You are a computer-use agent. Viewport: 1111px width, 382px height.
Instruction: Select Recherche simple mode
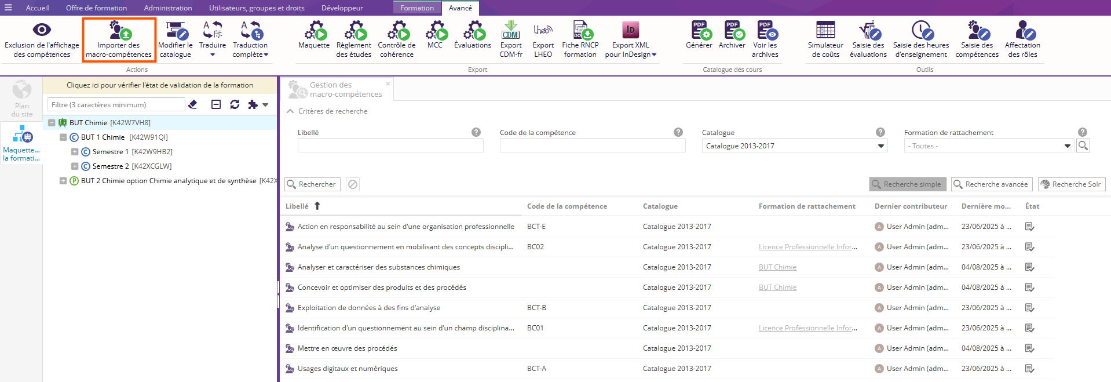[x=907, y=184]
